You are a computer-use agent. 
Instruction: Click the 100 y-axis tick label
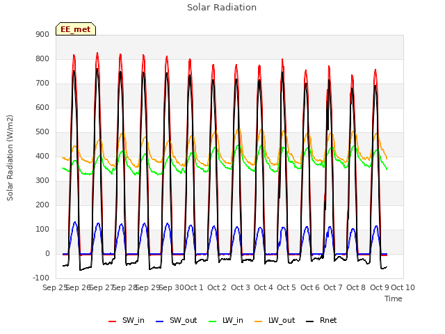(42, 229)
